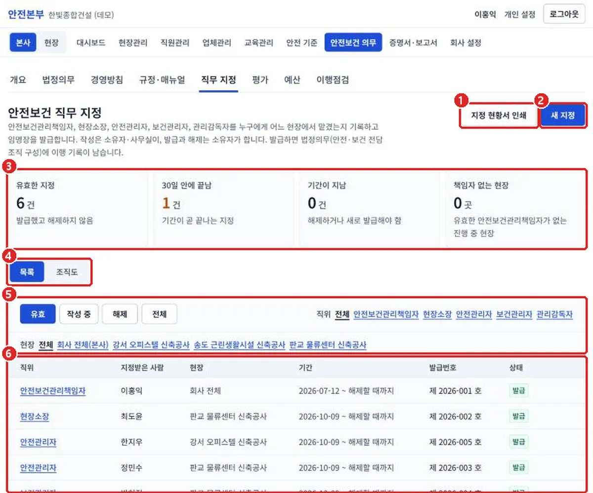This screenshot has height=493, width=593.
Task: Go to the 이행점검 tab
Action: (333, 80)
